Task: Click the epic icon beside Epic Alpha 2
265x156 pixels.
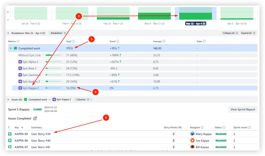Action: pyautogui.click(x=20, y=62)
